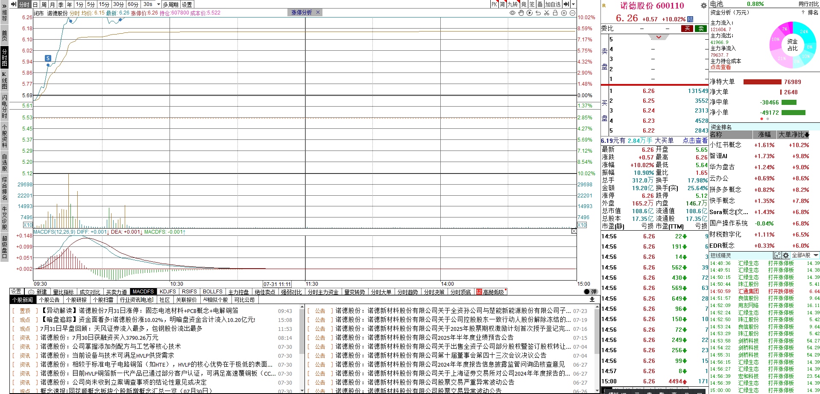Close the MACDFS indicator panel X box
The height and width of the screenshot is (394, 820).
pos(574,231)
